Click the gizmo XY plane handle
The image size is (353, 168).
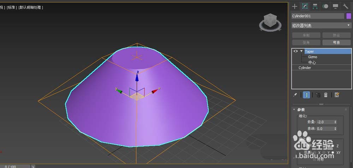[x=137, y=97]
